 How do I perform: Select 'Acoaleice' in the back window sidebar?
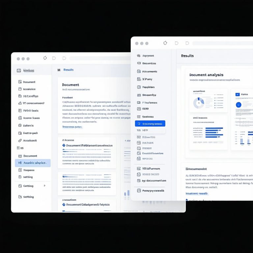point(29,89)
